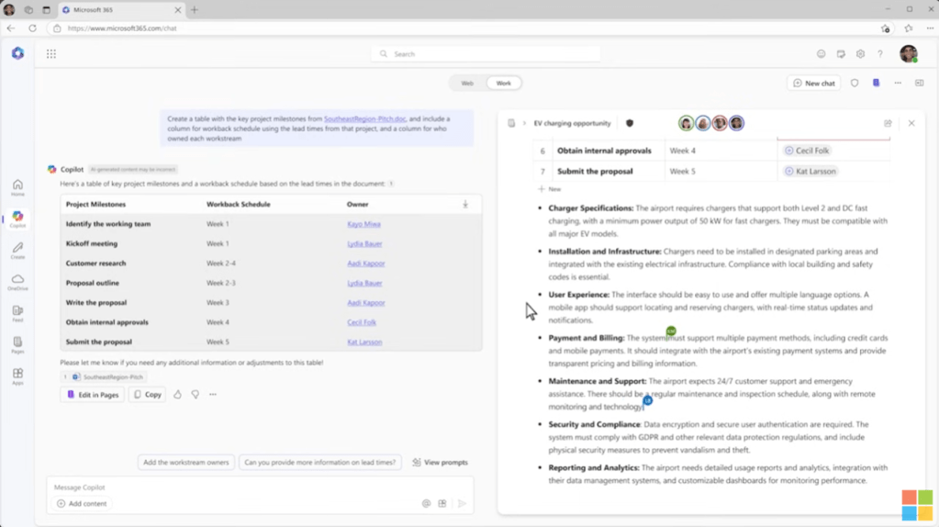This screenshot has width=939, height=527.
Task: Click the thumbs up feedback icon
Action: (178, 395)
